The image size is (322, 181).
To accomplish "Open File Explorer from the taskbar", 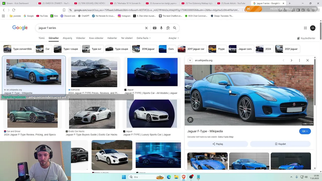I will coord(176,177).
